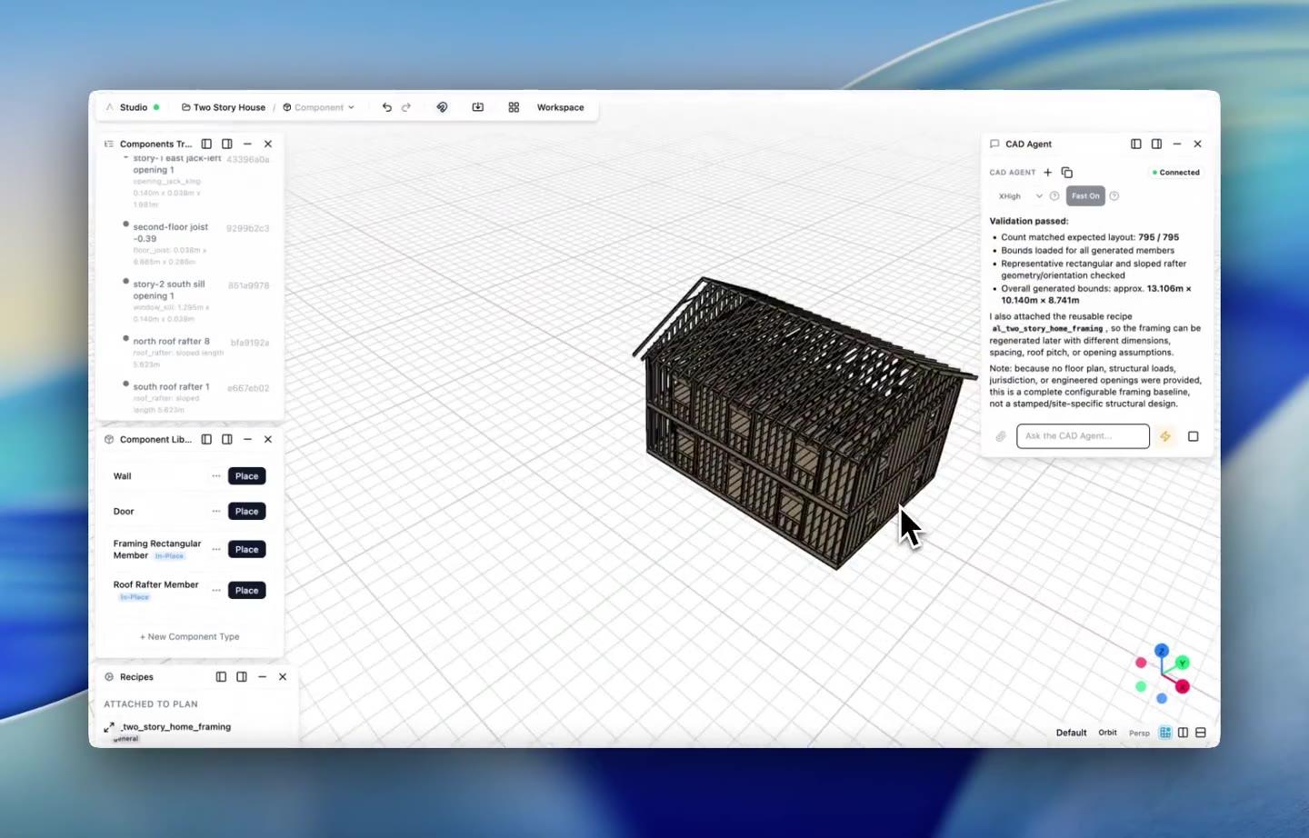Click the spiral icon left of the download icon
The height and width of the screenshot is (838, 1309).
(443, 107)
